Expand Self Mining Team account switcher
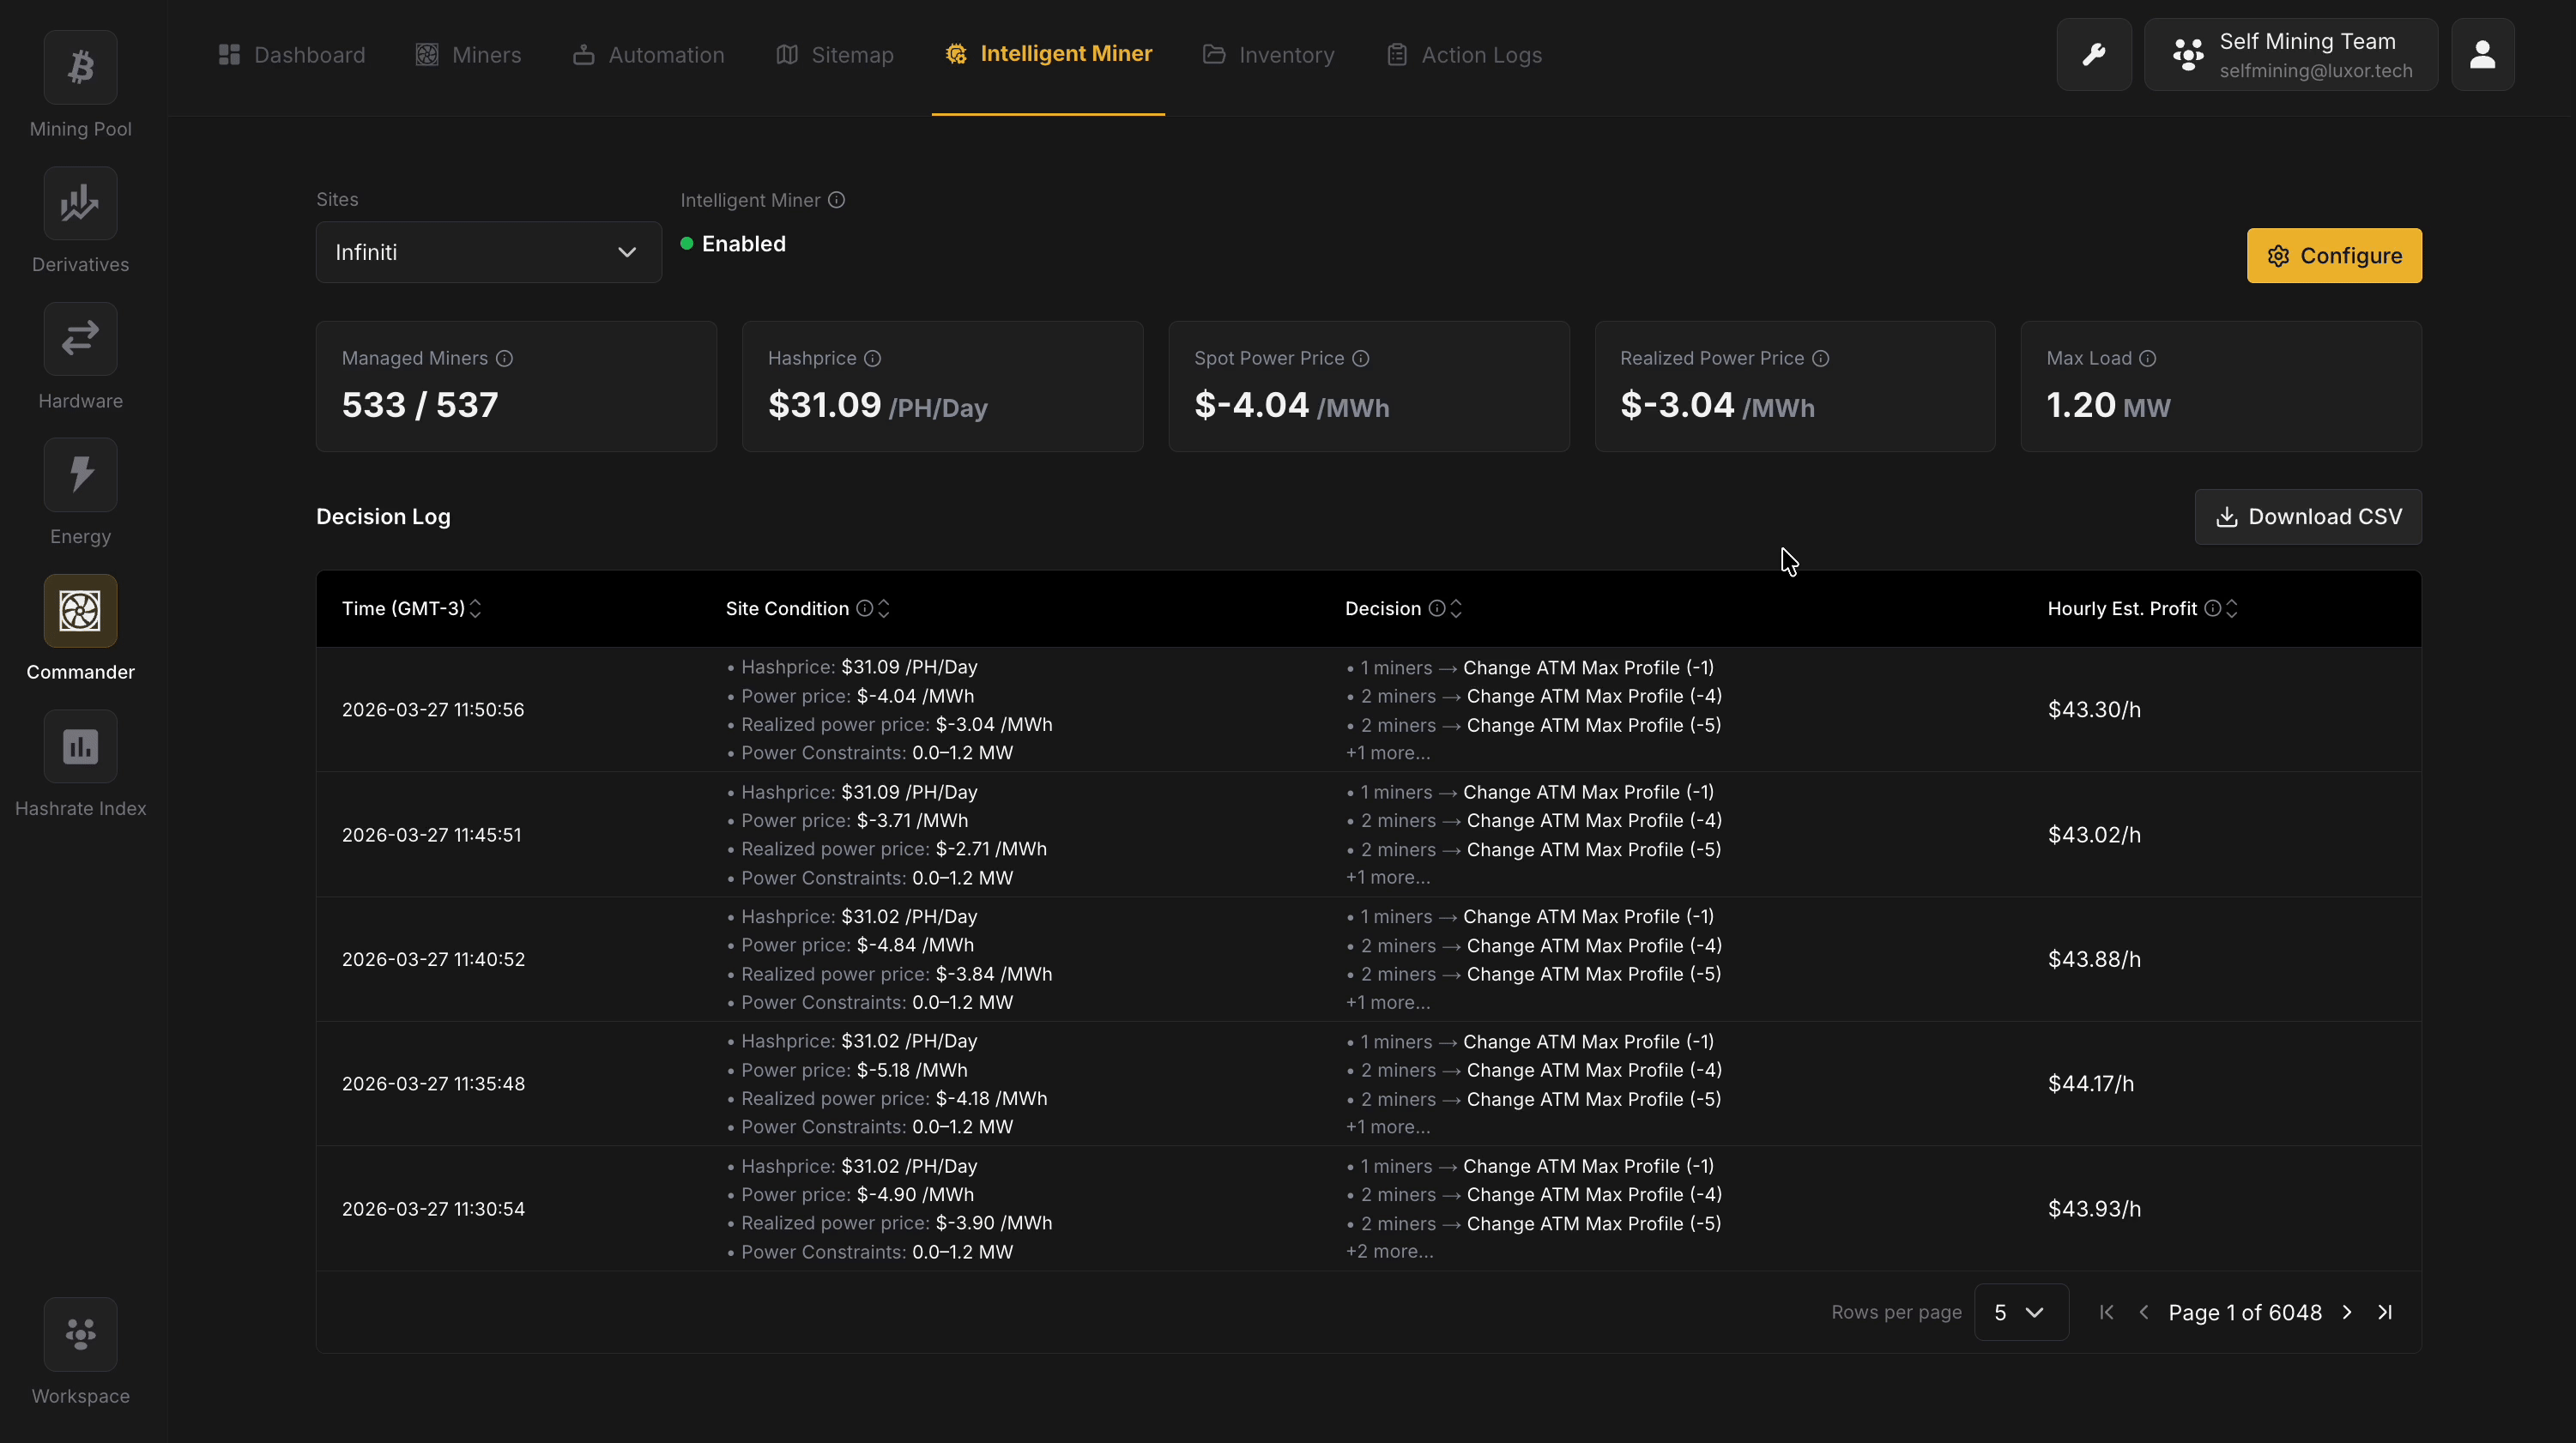This screenshot has height=1443, width=2576. [x=2290, y=55]
